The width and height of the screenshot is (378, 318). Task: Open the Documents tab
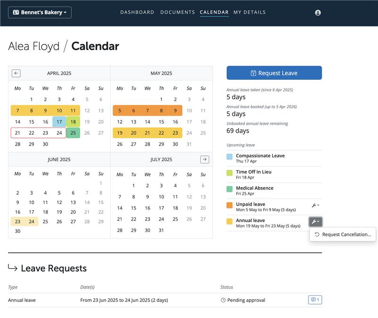tap(178, 12)
